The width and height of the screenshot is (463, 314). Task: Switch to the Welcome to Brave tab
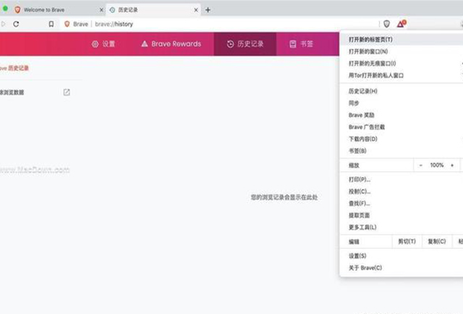(59, 9)
